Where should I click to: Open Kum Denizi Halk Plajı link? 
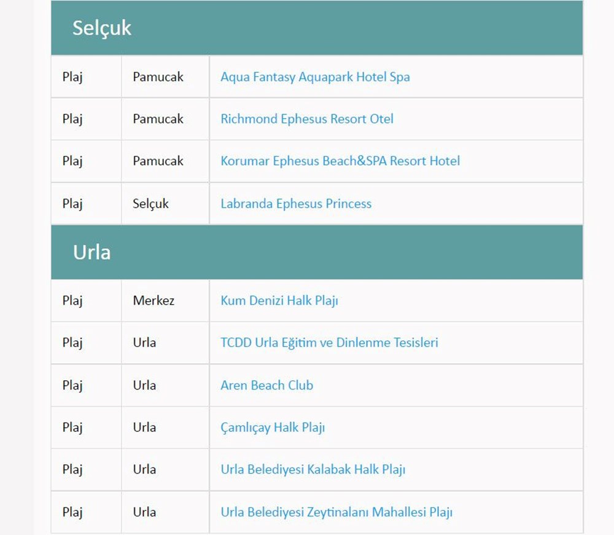click(x=279, y=300)
